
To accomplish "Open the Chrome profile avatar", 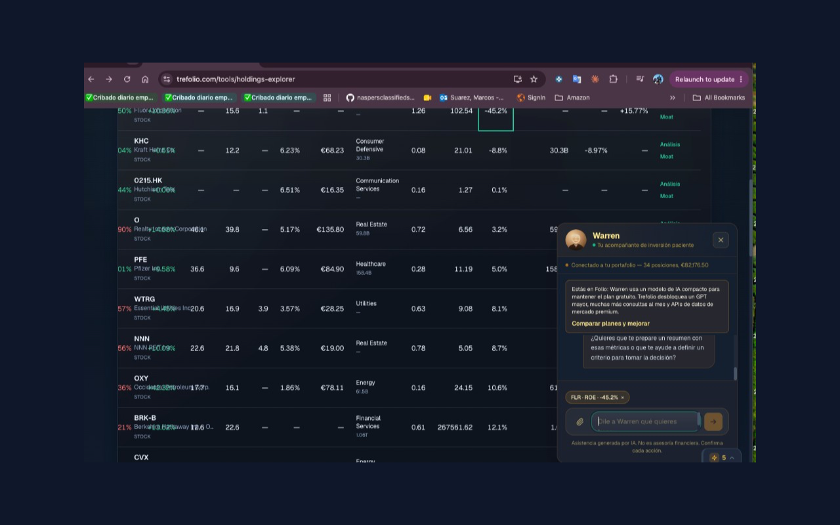I will tap(658, 79).
